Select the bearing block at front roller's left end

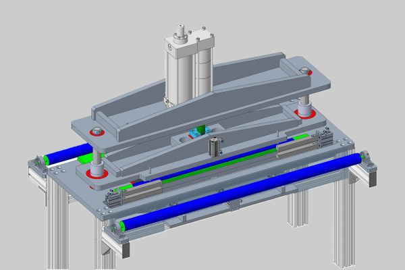click(x=117, y=229)
